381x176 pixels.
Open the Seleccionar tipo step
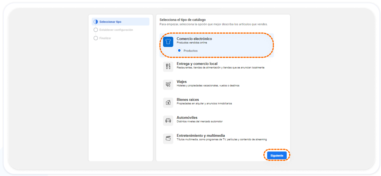click(x=110, y=22)
